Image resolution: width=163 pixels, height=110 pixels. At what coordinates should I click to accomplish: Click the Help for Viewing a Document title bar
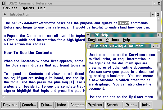pyautogui.click(x=121, y=46)
